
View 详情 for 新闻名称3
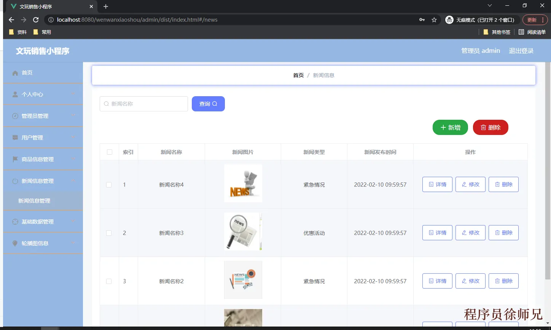(x=437, y=233)
